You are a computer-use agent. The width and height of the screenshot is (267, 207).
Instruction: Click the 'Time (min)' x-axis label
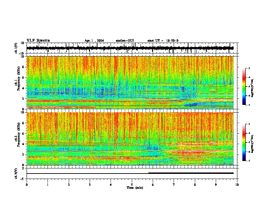click(135, 188)
